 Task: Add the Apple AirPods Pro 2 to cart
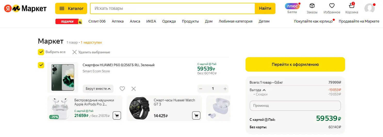[117, 115]
